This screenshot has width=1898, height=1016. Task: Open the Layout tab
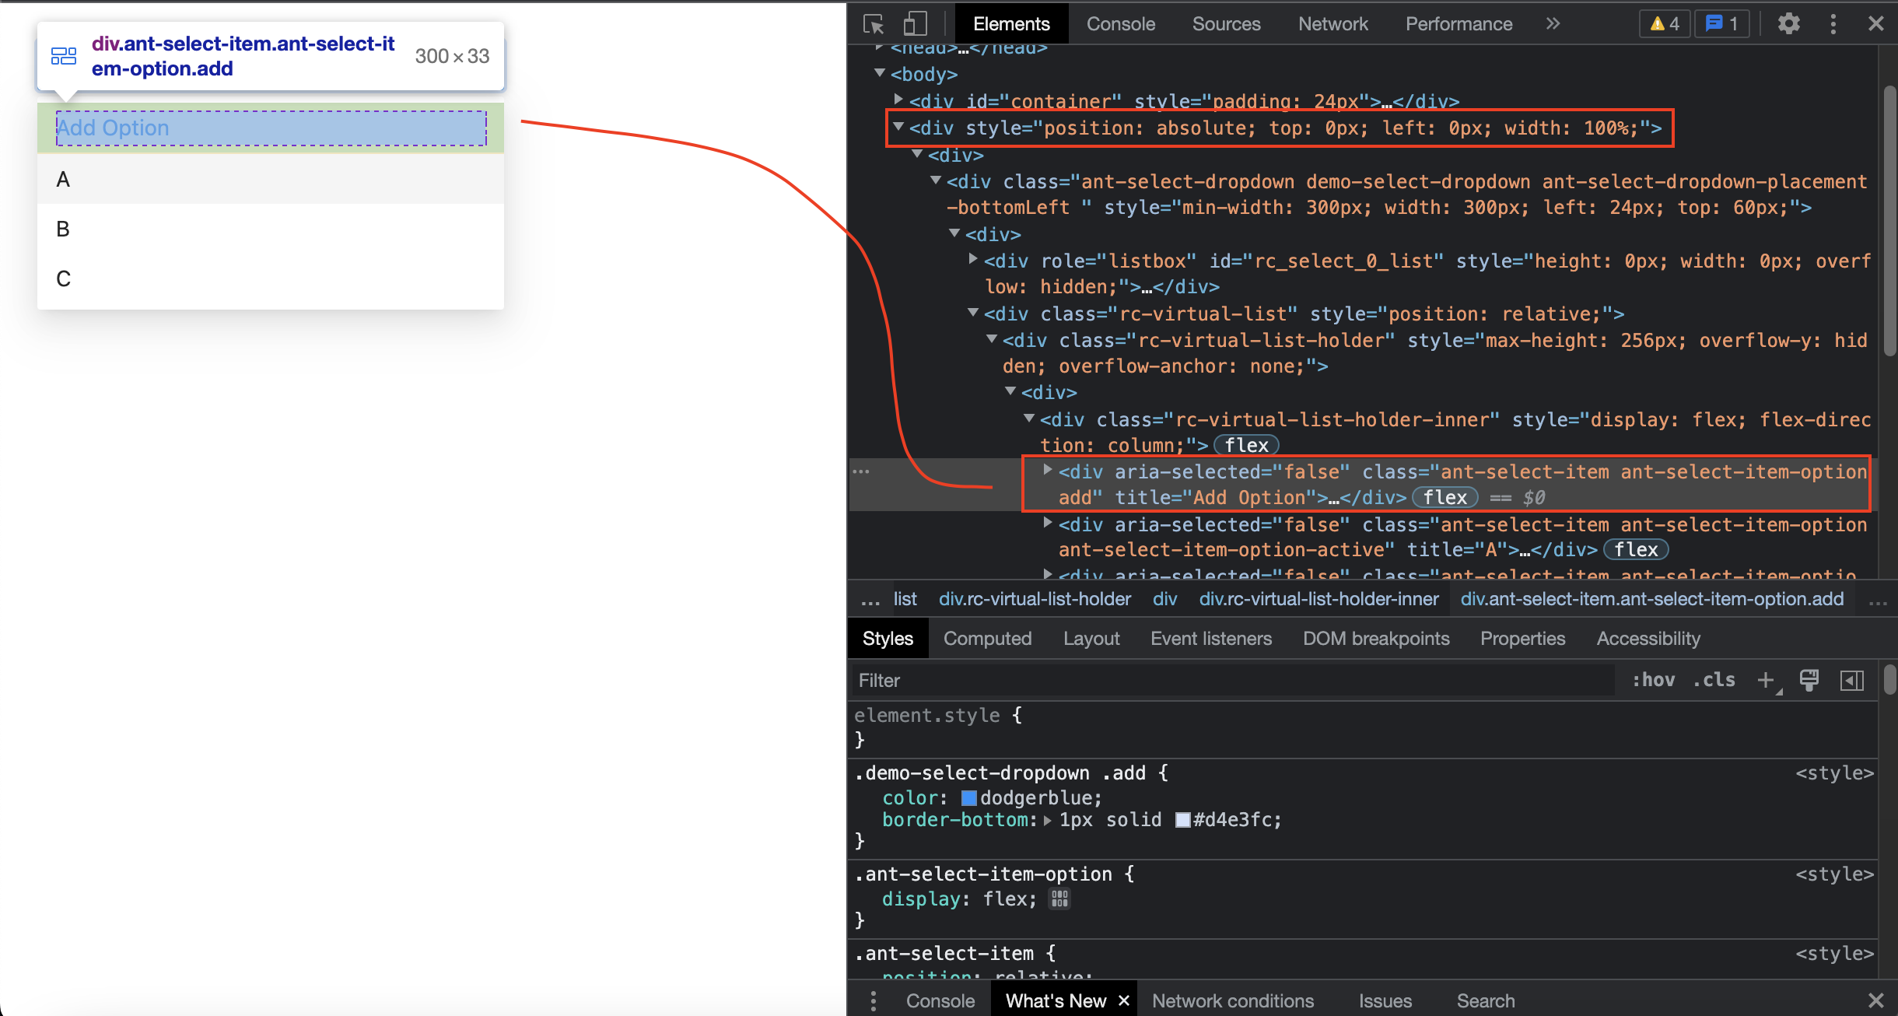pos(1091,639)
